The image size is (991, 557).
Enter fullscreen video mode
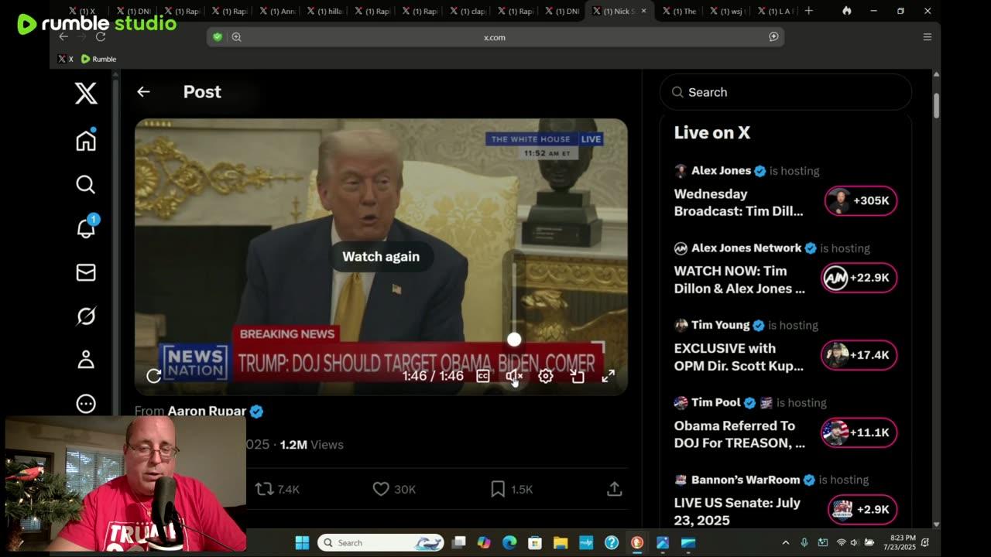609,376
